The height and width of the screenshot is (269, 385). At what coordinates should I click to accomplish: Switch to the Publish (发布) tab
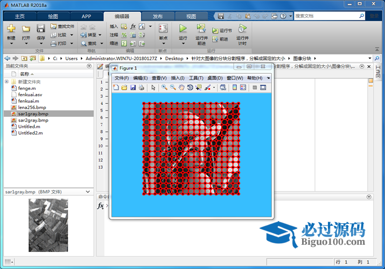[x=158, y=17]
